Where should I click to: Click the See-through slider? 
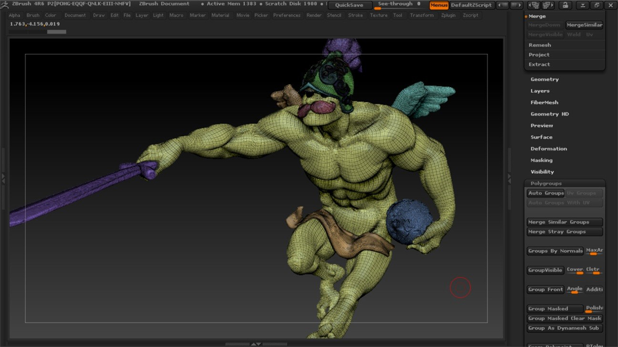(398, 5)
